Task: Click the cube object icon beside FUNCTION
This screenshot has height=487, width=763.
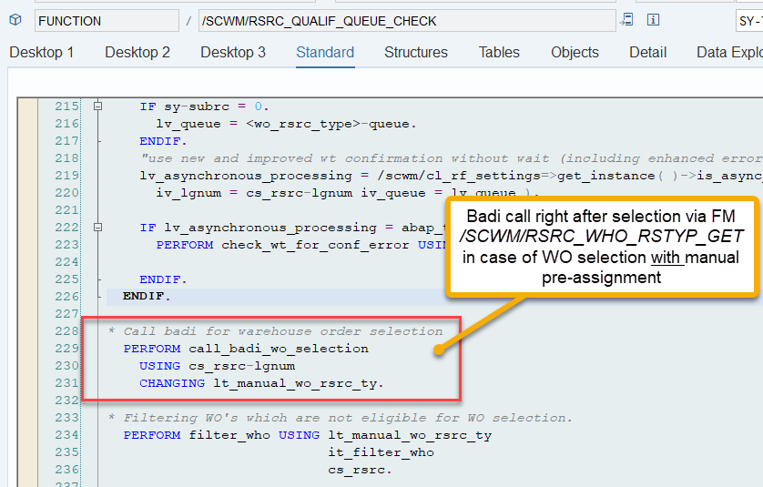Action: pyautogui.click(x=15, y=20)
